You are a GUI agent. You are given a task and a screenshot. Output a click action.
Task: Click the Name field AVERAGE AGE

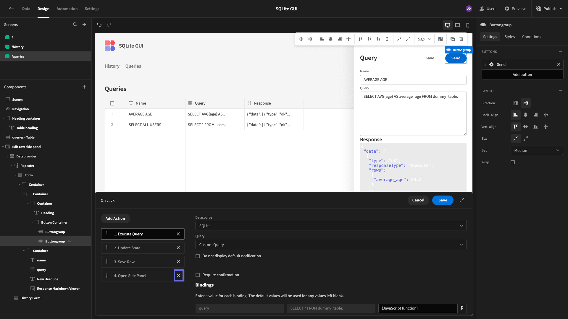[x=413, y=80]
